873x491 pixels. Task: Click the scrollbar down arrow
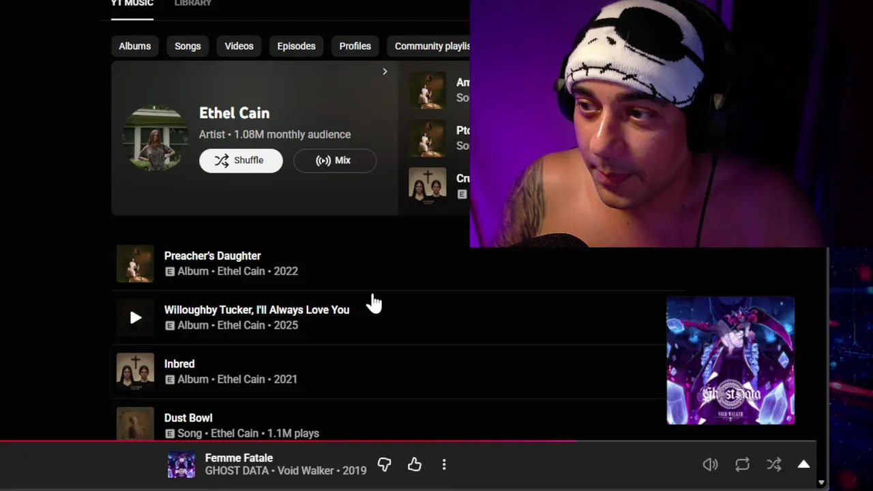point(821,483)
